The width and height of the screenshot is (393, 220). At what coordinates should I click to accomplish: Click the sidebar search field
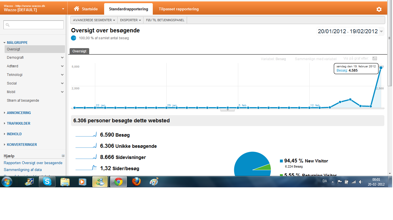(x=33, y=25)
